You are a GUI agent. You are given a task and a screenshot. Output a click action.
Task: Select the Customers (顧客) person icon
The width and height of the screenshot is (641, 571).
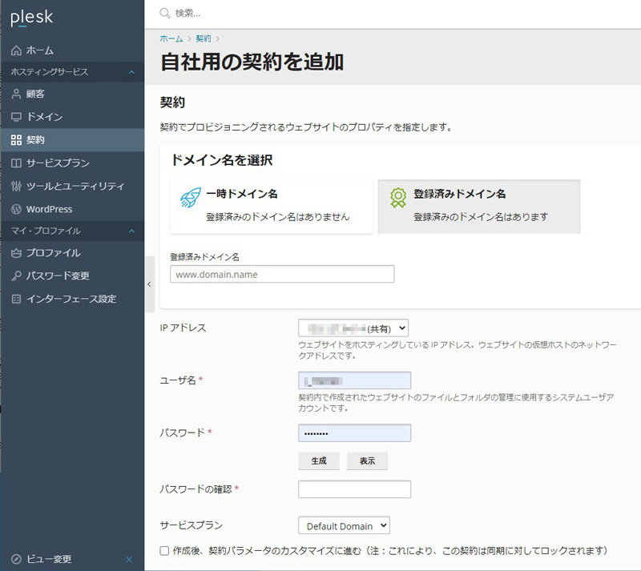click(17, 94)
